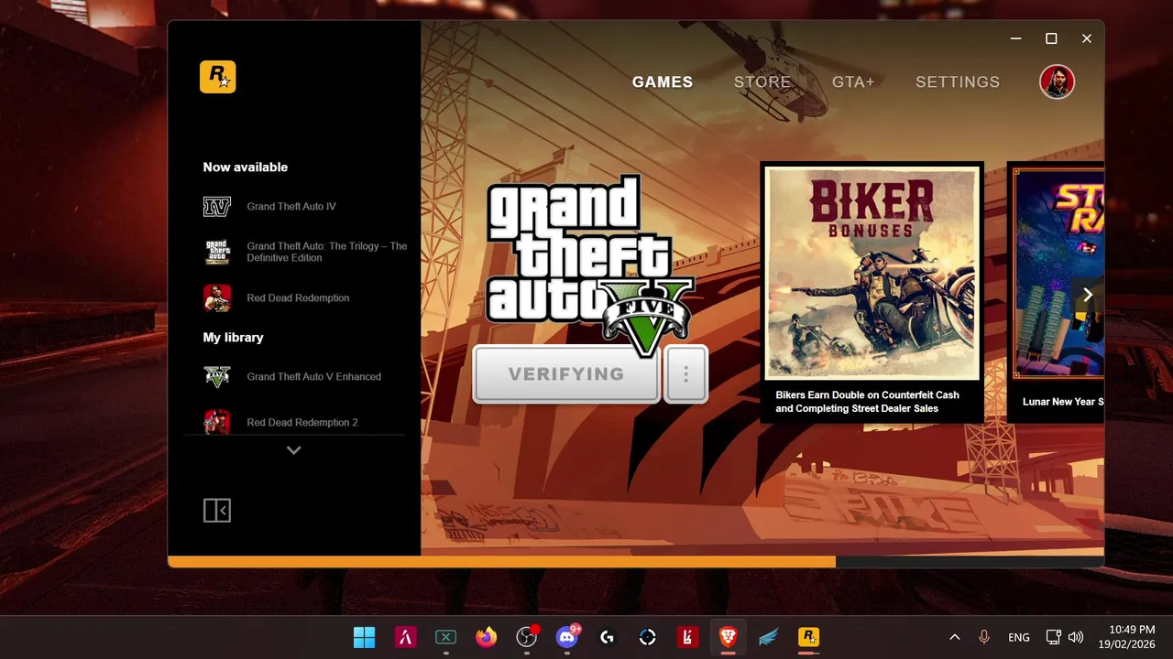1173x659 pixels.
Task: Click the red L taskbar app icon
Action: 687,637
